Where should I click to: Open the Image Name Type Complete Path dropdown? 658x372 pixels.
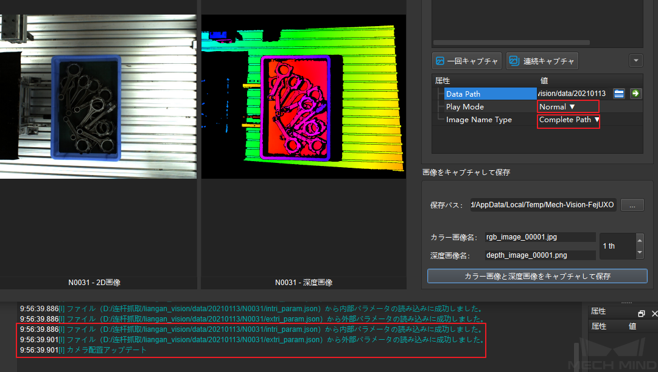(569, 120)
